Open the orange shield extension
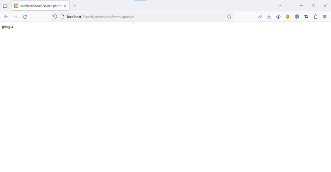This screenshot has height=172, width=331. pyautogui.click(x=288, y=17)
